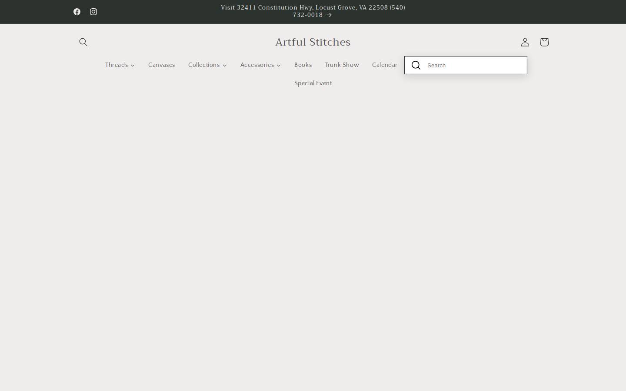626x391 pixels.
Task: Open the account login icon
Action: [525, 42]
